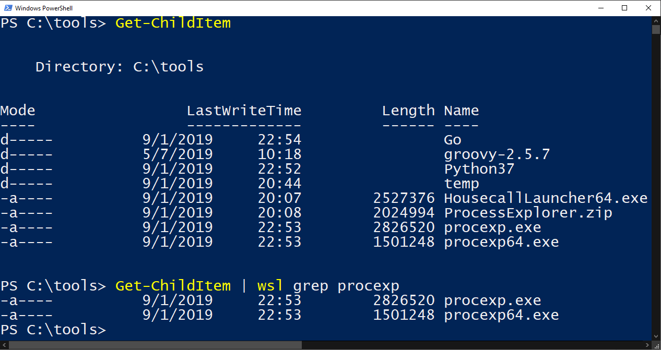Click the ProcessExplorer.zip entry
Viewport: 661px width, 350px height.
[x=527, y=212]
